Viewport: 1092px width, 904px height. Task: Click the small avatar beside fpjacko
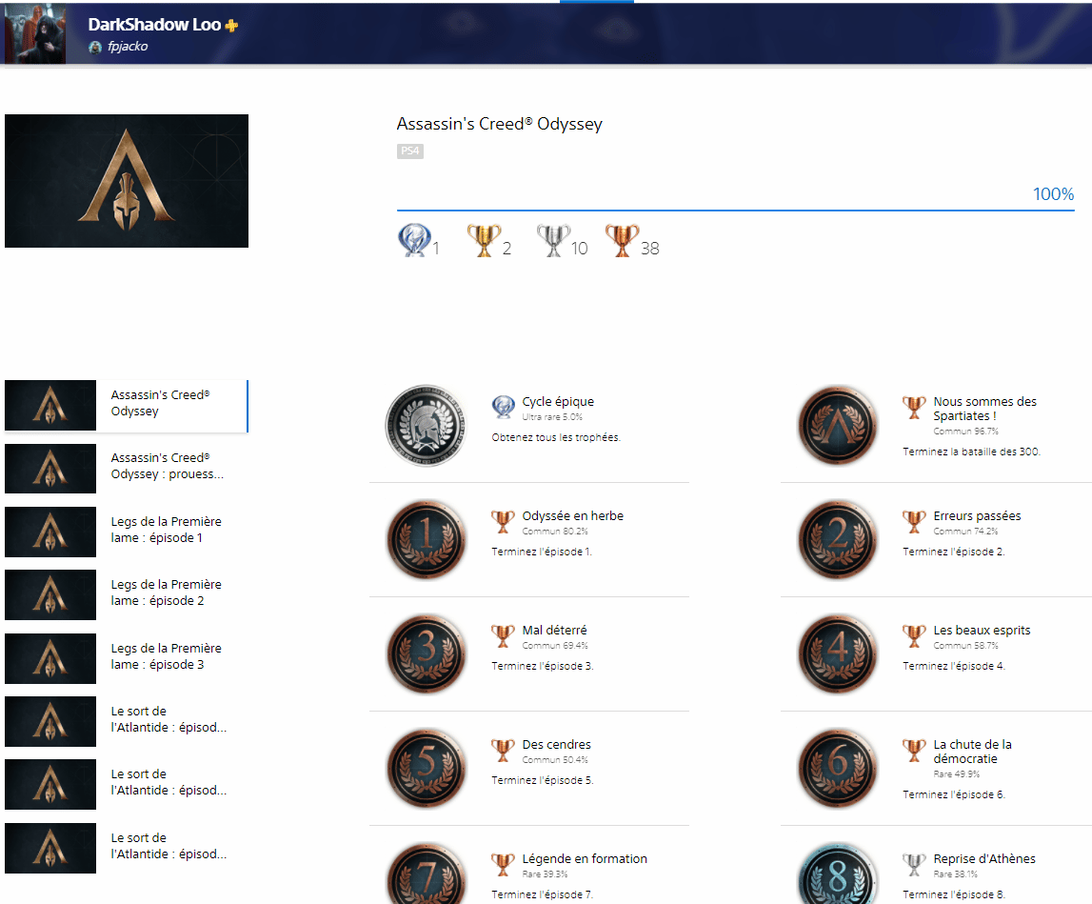[x=95, y=47]
